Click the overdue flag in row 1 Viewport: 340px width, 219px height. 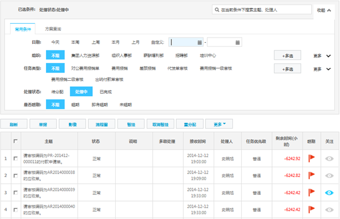pyautogui.click(x=311, y=158)
